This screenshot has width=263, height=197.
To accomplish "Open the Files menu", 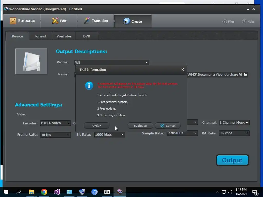I will [x=228, y=22].
